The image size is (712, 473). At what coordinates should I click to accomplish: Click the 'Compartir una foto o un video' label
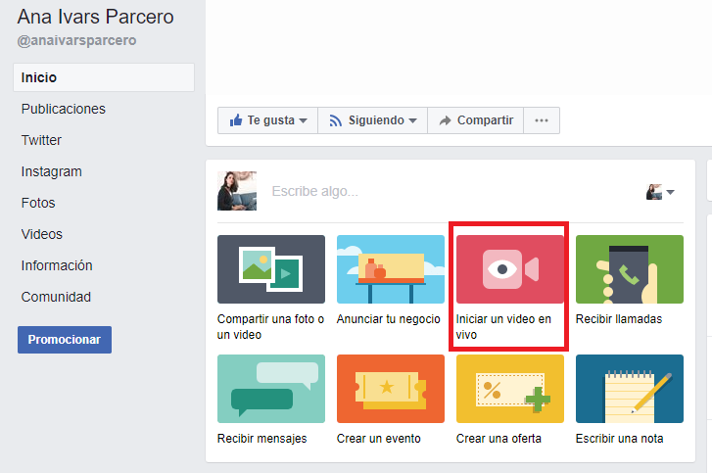270,327
